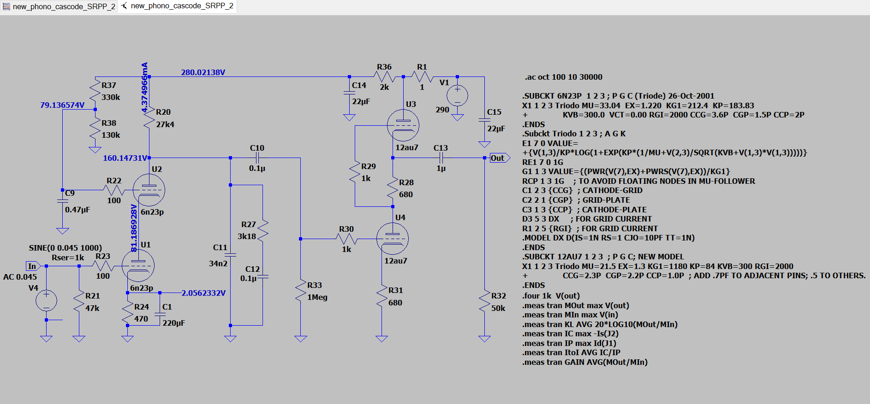Click the SINE(0 0.045 1000) source text

coord(66,248)
